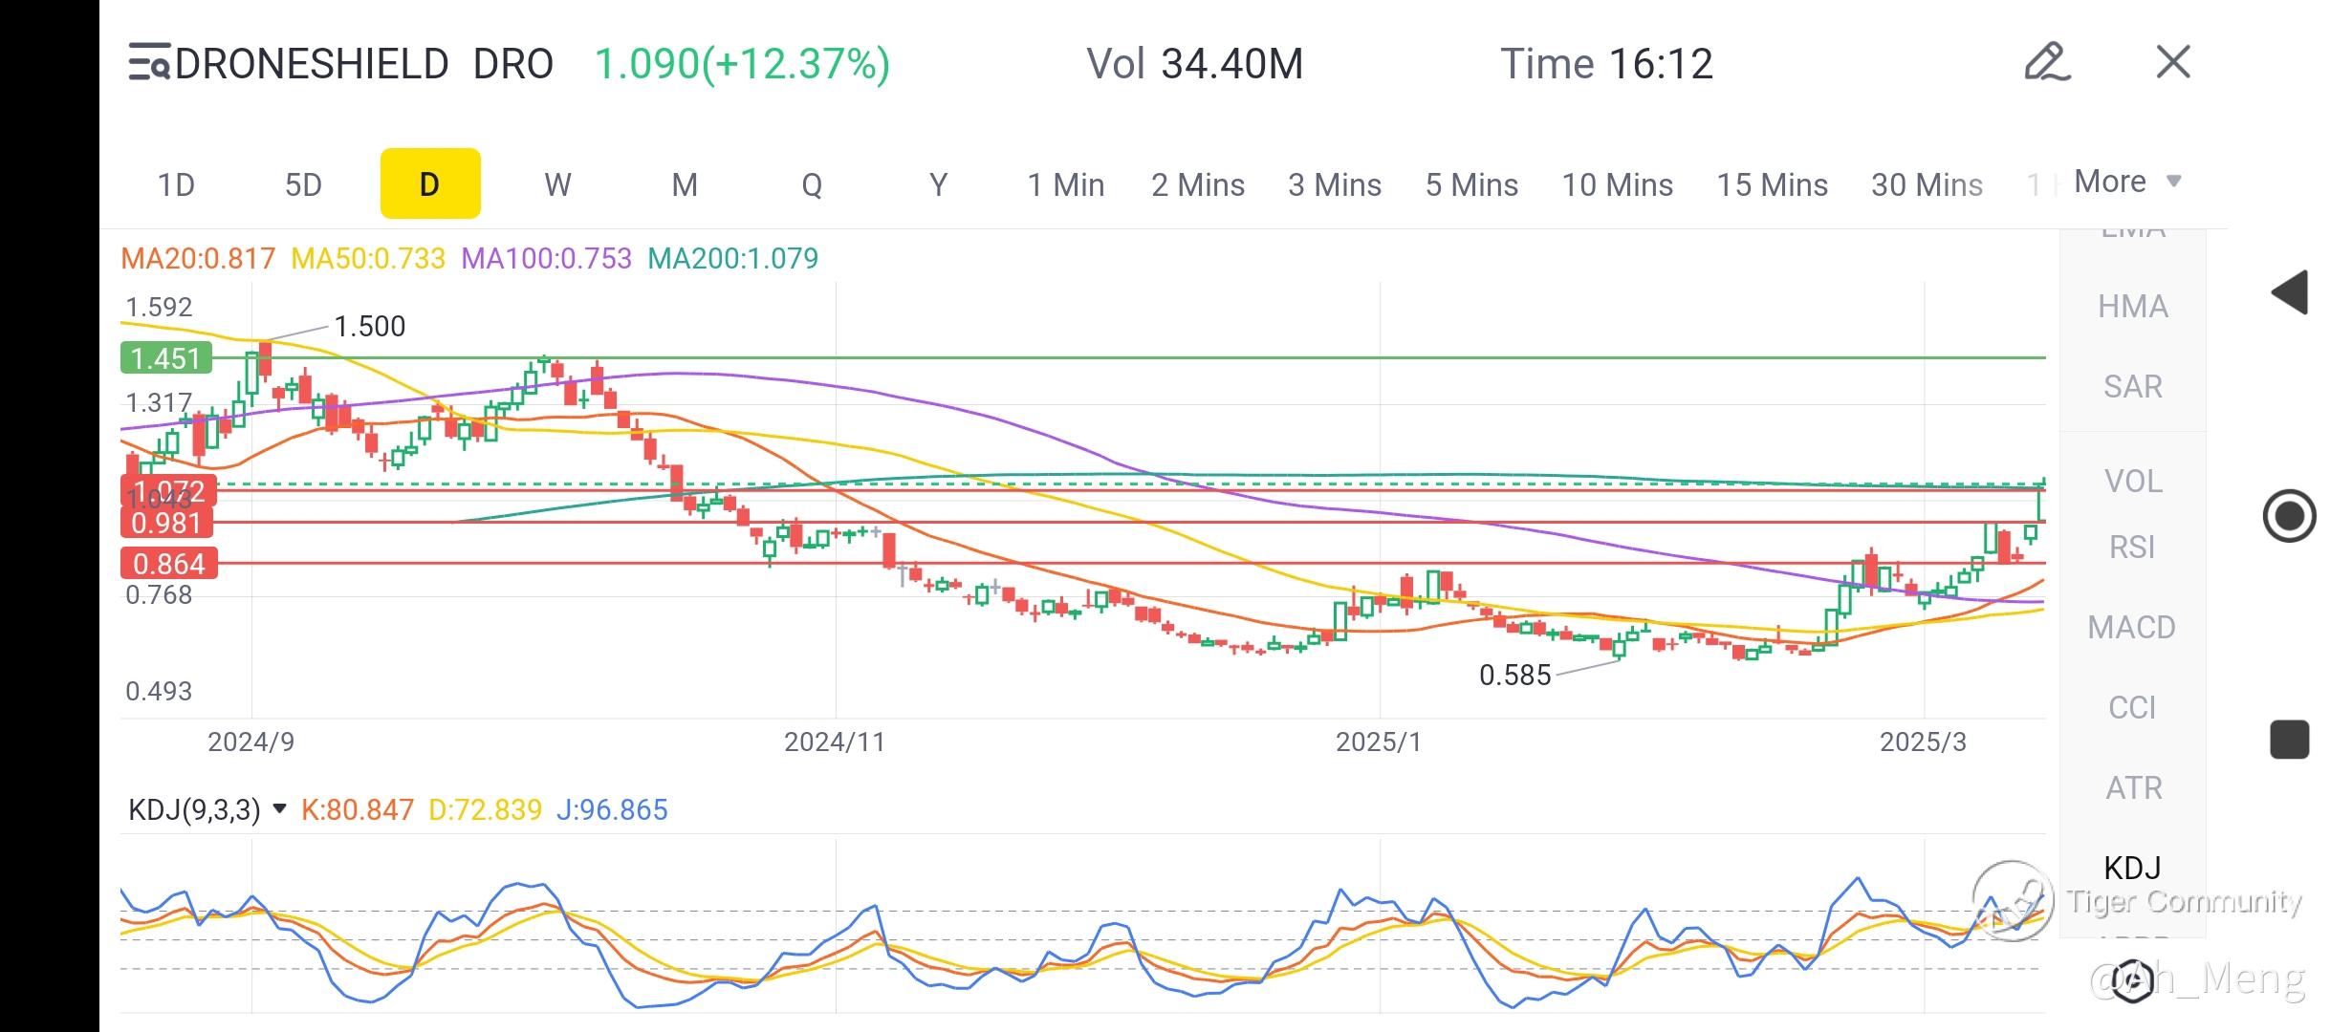Viewport: 2352px width, 1032px height.
Task: Open the KDJ(9,3,3) settings dropdown arrow
Action: click(279, 809)
